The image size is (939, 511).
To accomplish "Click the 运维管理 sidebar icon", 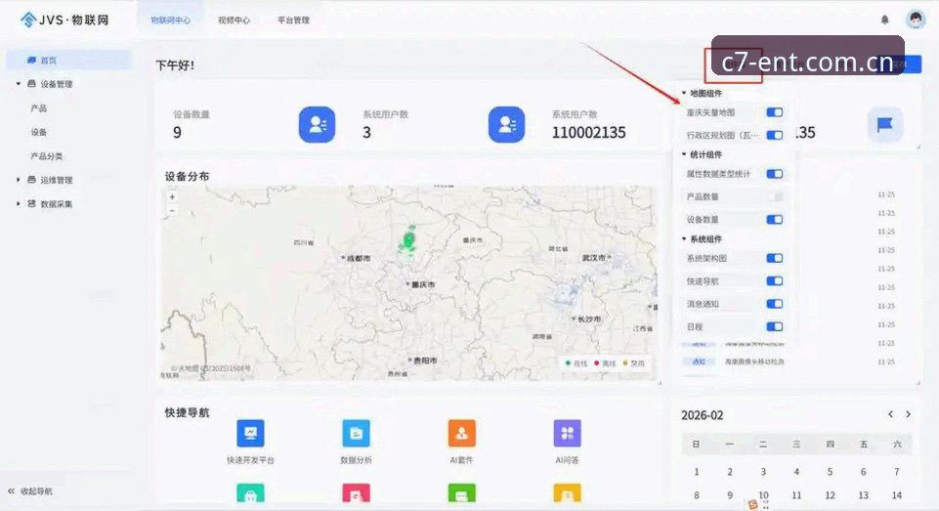I will pos(31,180).
